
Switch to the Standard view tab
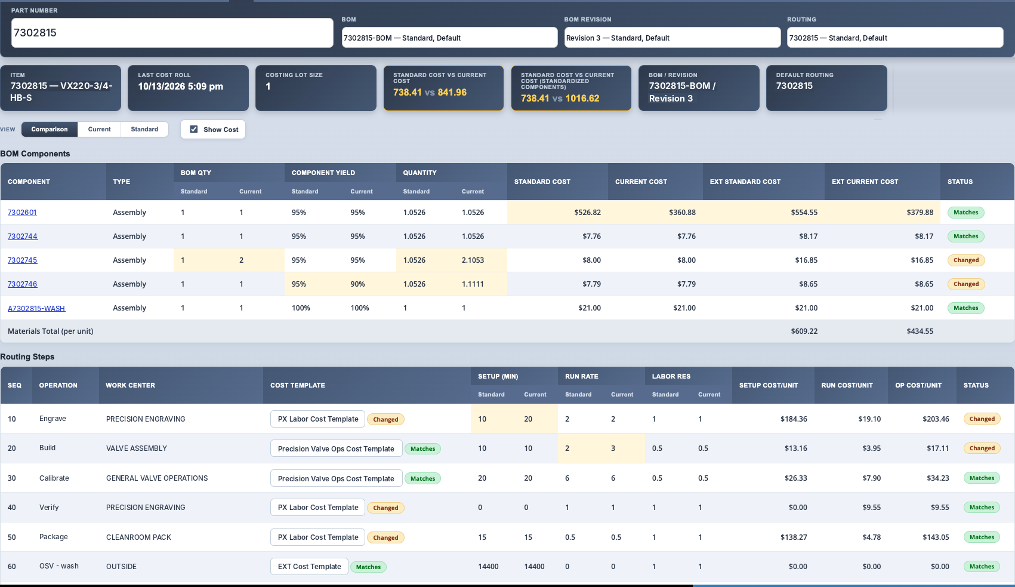(x=144, y=129)
